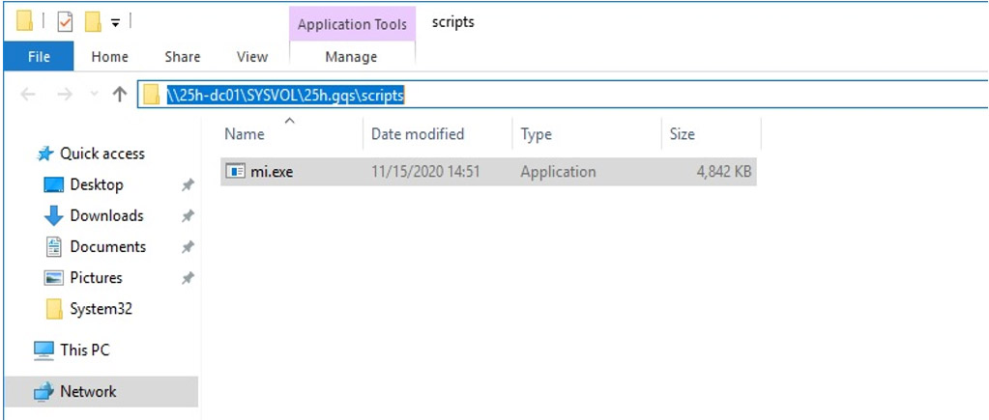Click the Size column header
Screen dimensions: 989x420
pyautogui.click(x=683, y=134)
